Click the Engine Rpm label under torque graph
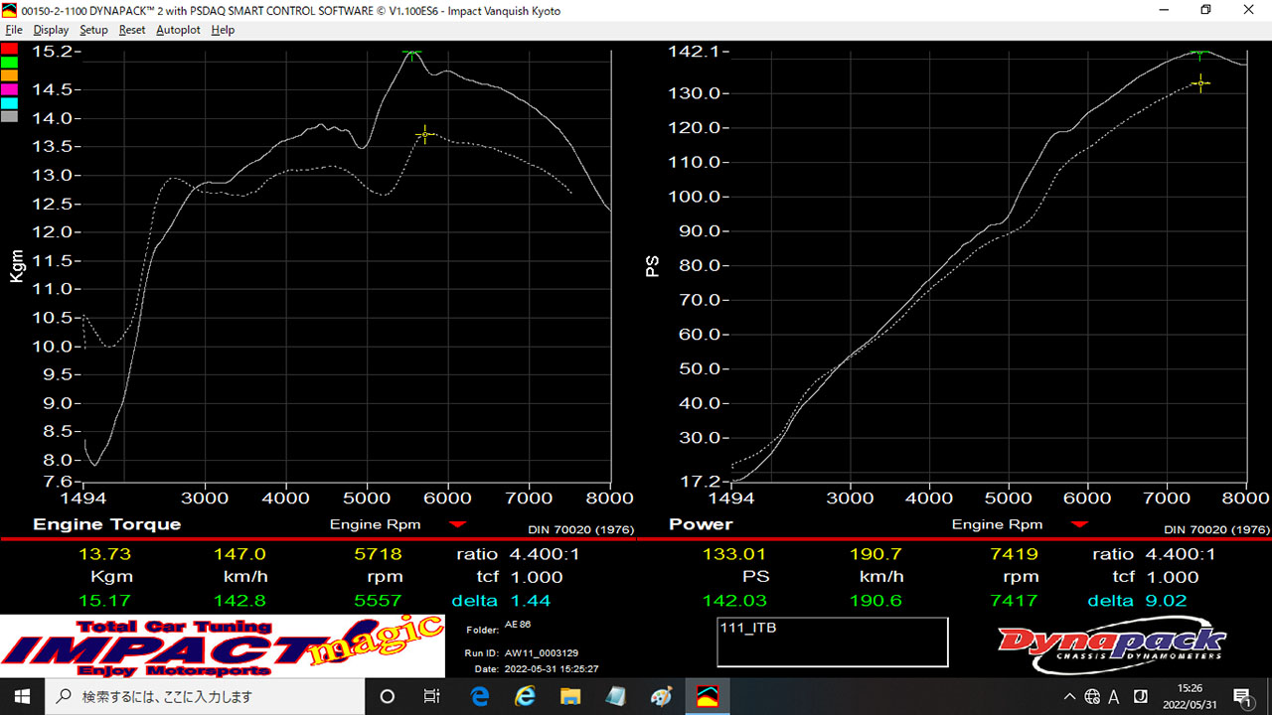 pos(375,524)
